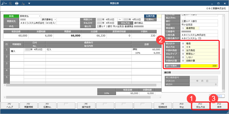Click the 精算宛先 code field 0000
This screenshot has height=114, width=229.
30,19
